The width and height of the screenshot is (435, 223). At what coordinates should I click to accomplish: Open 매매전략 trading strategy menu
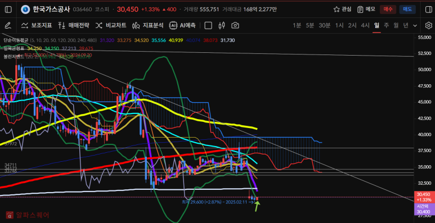pyautogui.click(x=74, y=26)
